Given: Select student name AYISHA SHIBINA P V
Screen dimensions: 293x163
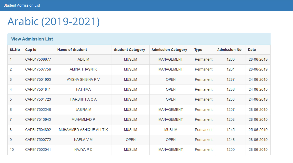Looking at the screenshot, I should pos(83,79).
